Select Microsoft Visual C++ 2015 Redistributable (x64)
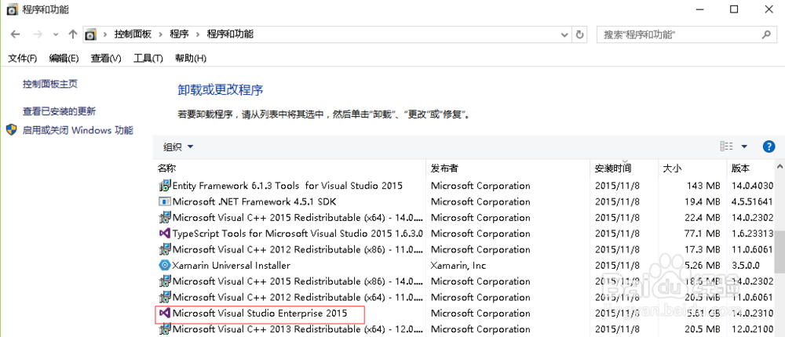The image size is (785, 337). coord(298,218)
